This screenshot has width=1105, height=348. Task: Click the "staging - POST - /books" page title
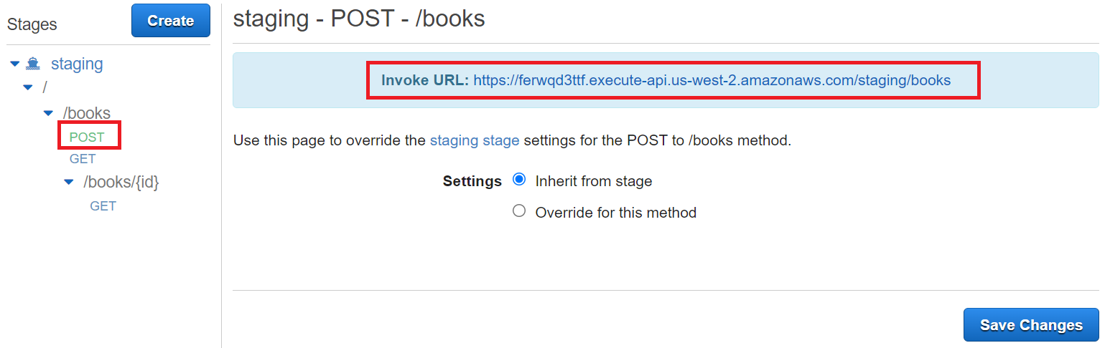click(x=359, y=19)
